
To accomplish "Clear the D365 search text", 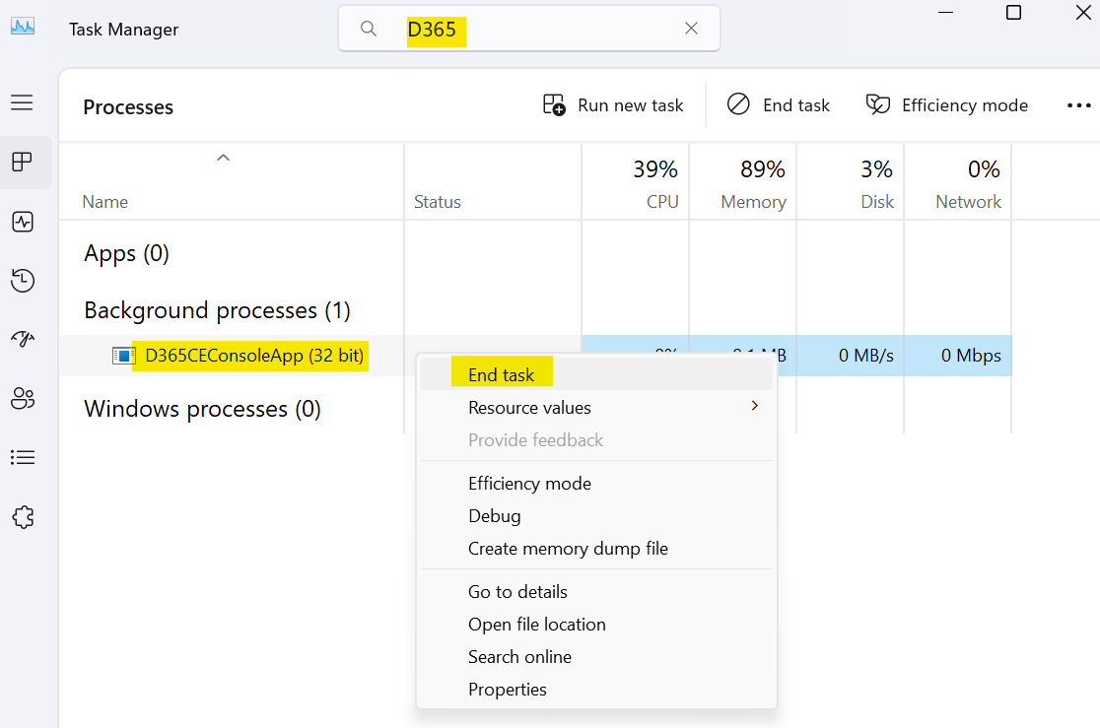I will pyautogui.click(x=691, y=28).
